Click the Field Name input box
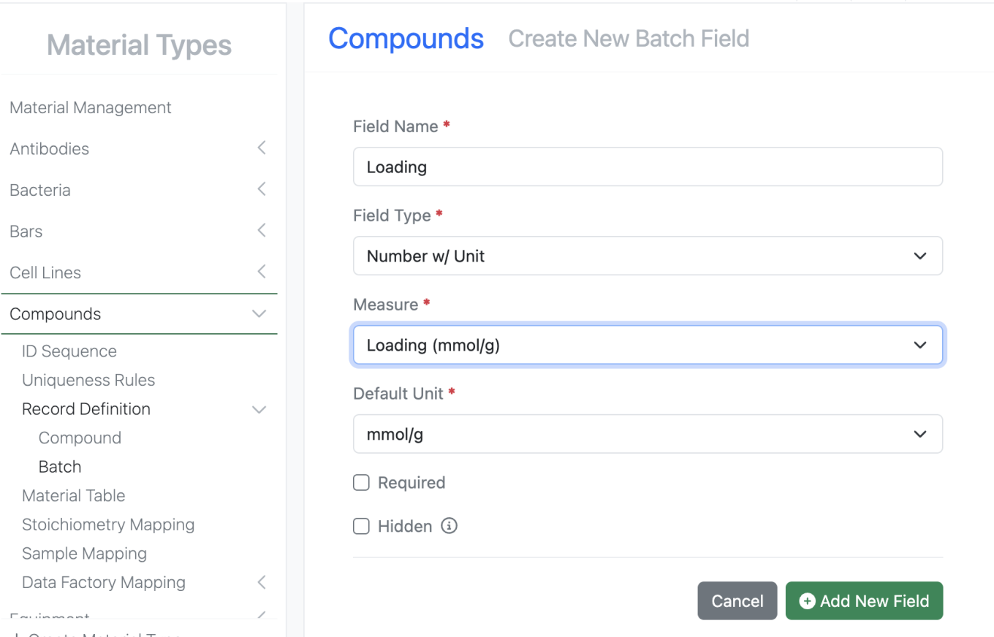Viewport: 994px width, 637px height. click(x=647, y=167)
